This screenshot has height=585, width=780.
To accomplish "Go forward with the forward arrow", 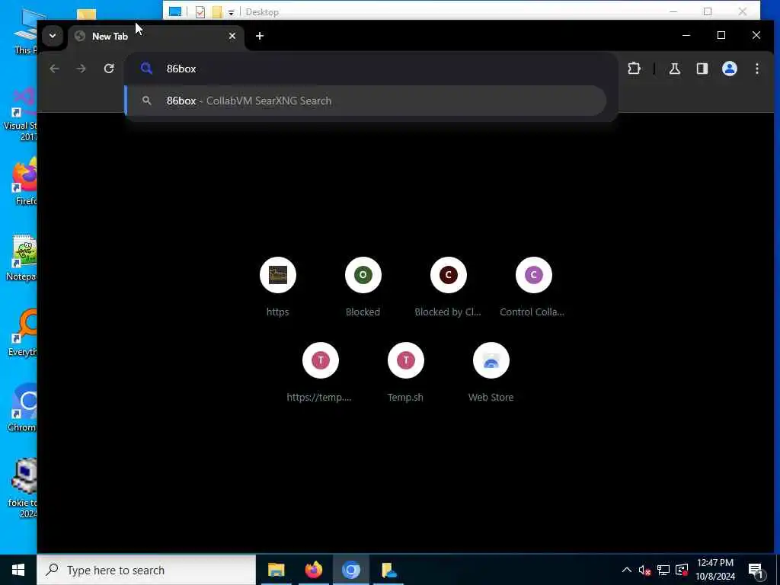I will 81,69.
